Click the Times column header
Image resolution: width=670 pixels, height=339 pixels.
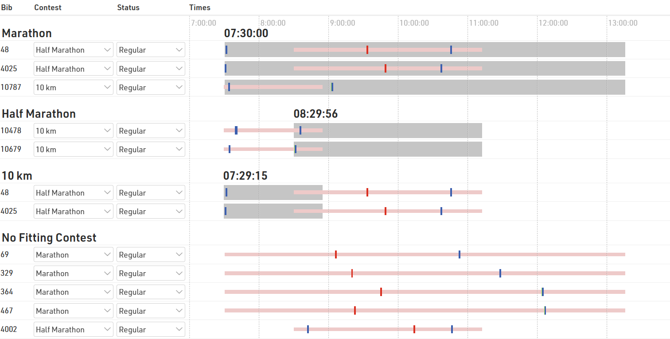click(200, 8)
